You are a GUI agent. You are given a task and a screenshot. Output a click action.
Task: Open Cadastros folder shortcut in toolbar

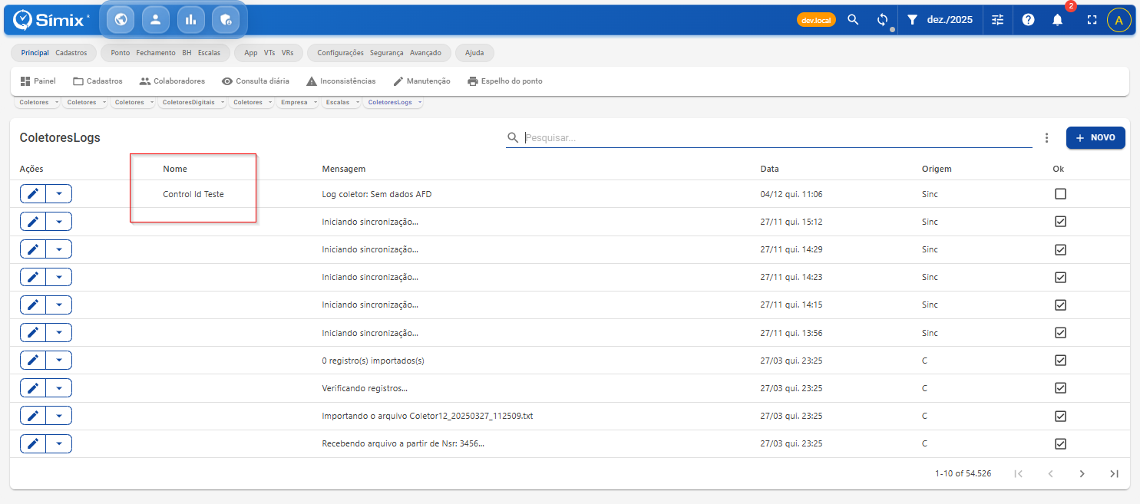coord(97,81)
